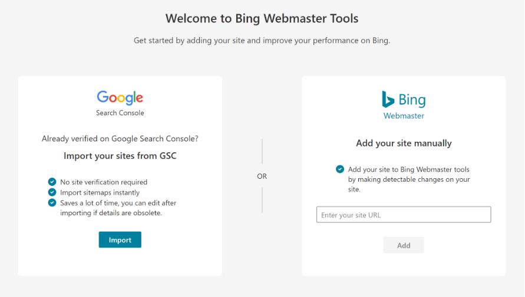Click the No site verification required text
Image resolution: width=525 pixels, height=297 pixels.
104,182
